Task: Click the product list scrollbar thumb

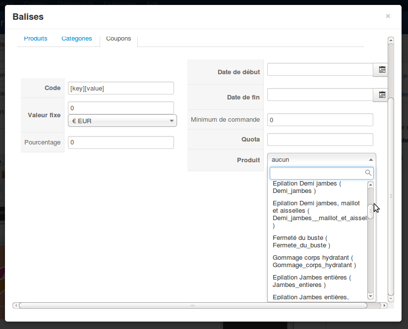Action: [x=370, y=210]
